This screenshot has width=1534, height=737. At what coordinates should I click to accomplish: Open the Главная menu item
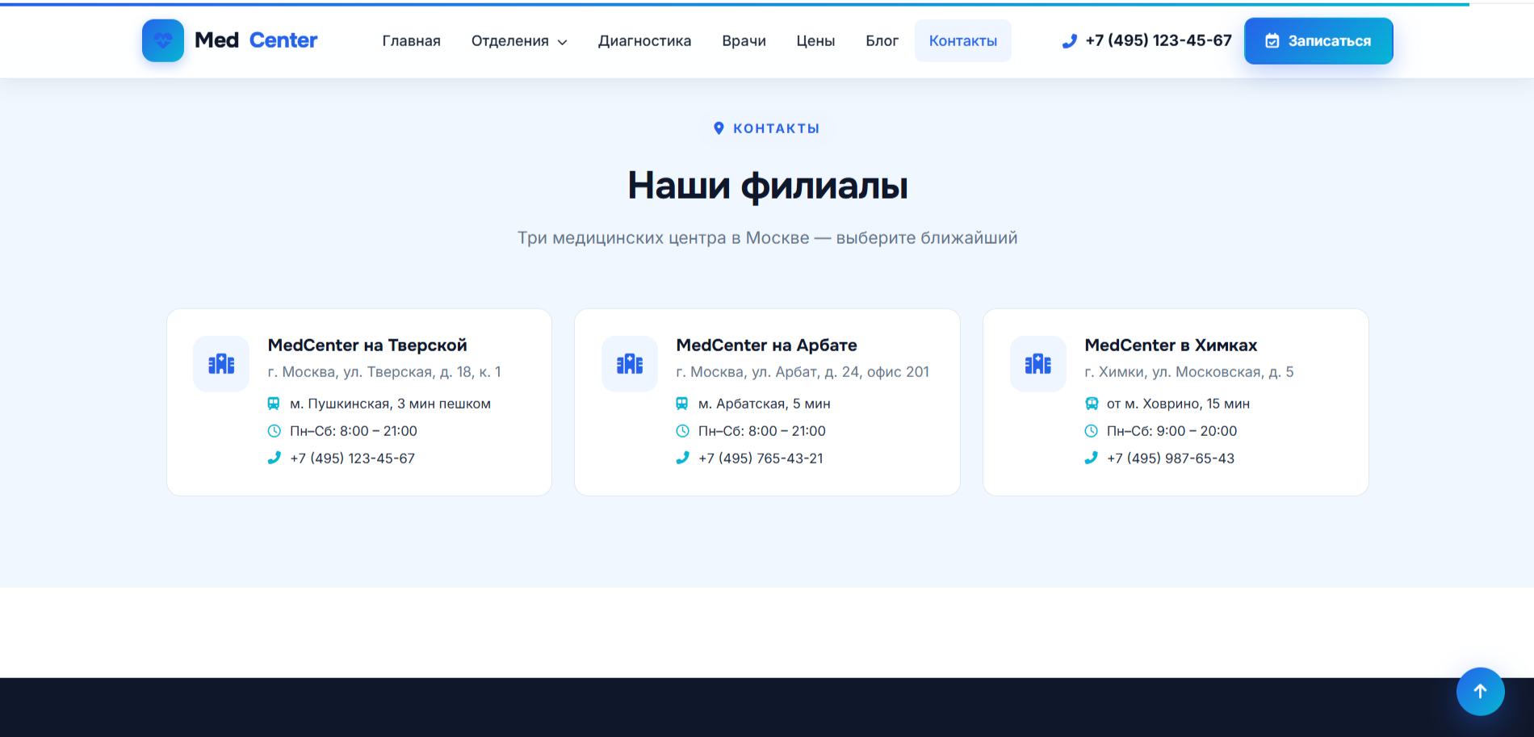click(x=412, y=41)
